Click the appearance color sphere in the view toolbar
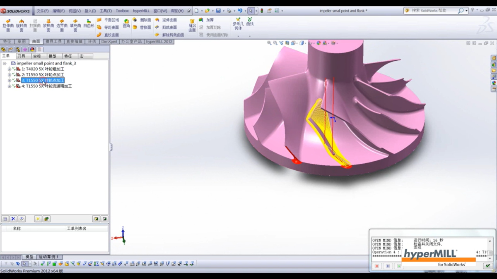Viewport: 497px width, 279px height. (x=319, y=43)
